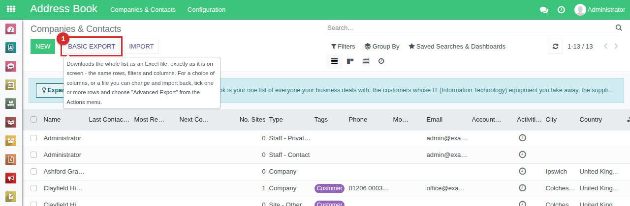Tick checkbox for Staff - Contact Administrator row
This screenshot has width=630, height=206.
[33, 154]
